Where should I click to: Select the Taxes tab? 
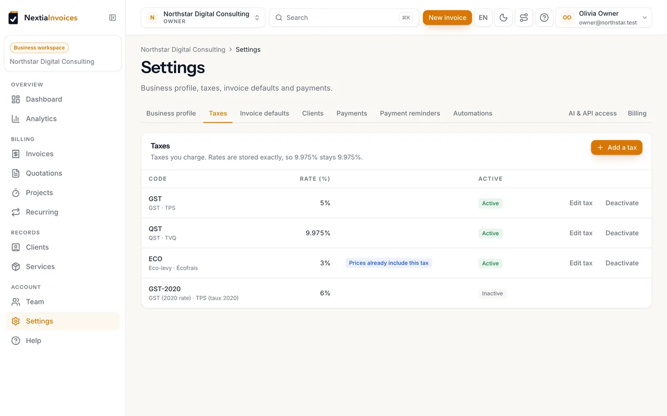pos(218,113)
